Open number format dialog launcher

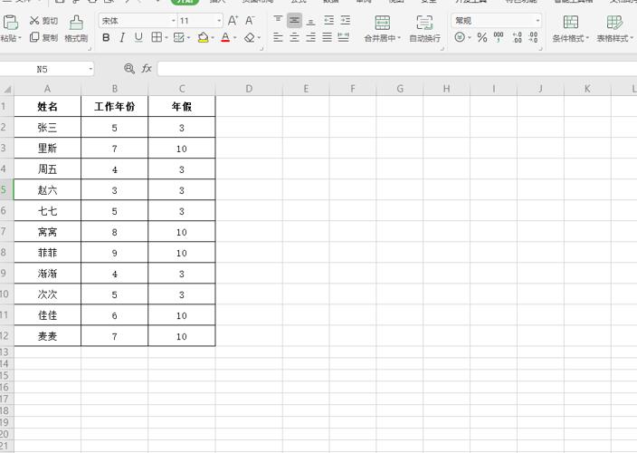[541, 49]
